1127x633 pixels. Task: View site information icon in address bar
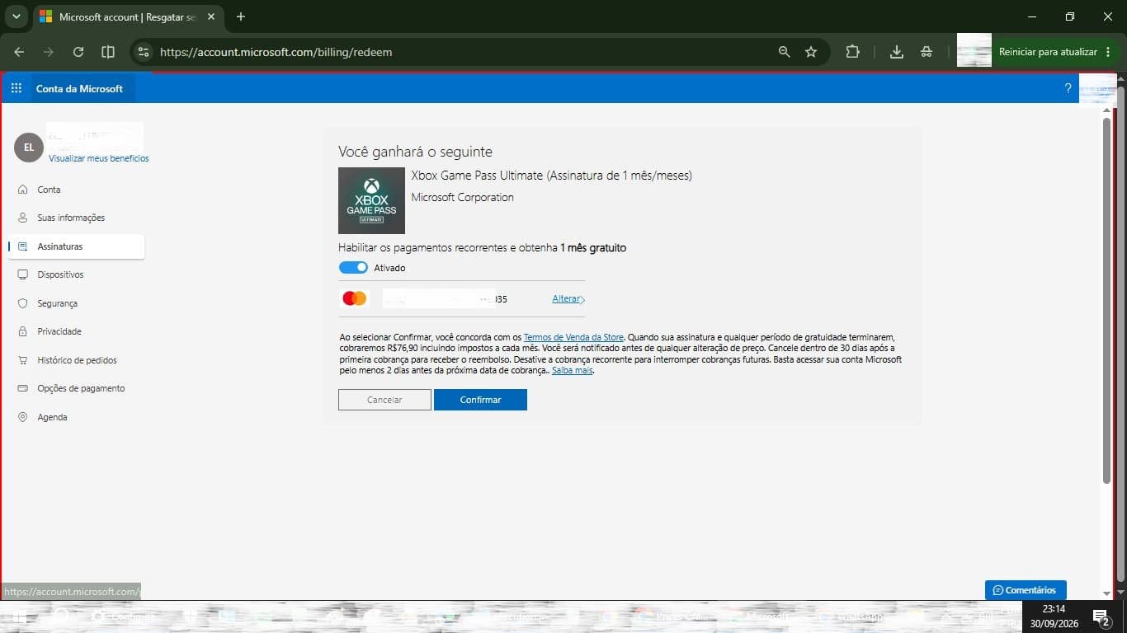point(144,52)
